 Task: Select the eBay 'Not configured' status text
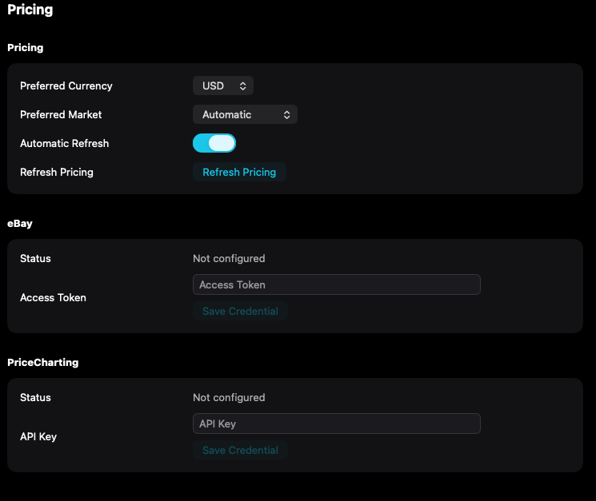tap(229, 258)
